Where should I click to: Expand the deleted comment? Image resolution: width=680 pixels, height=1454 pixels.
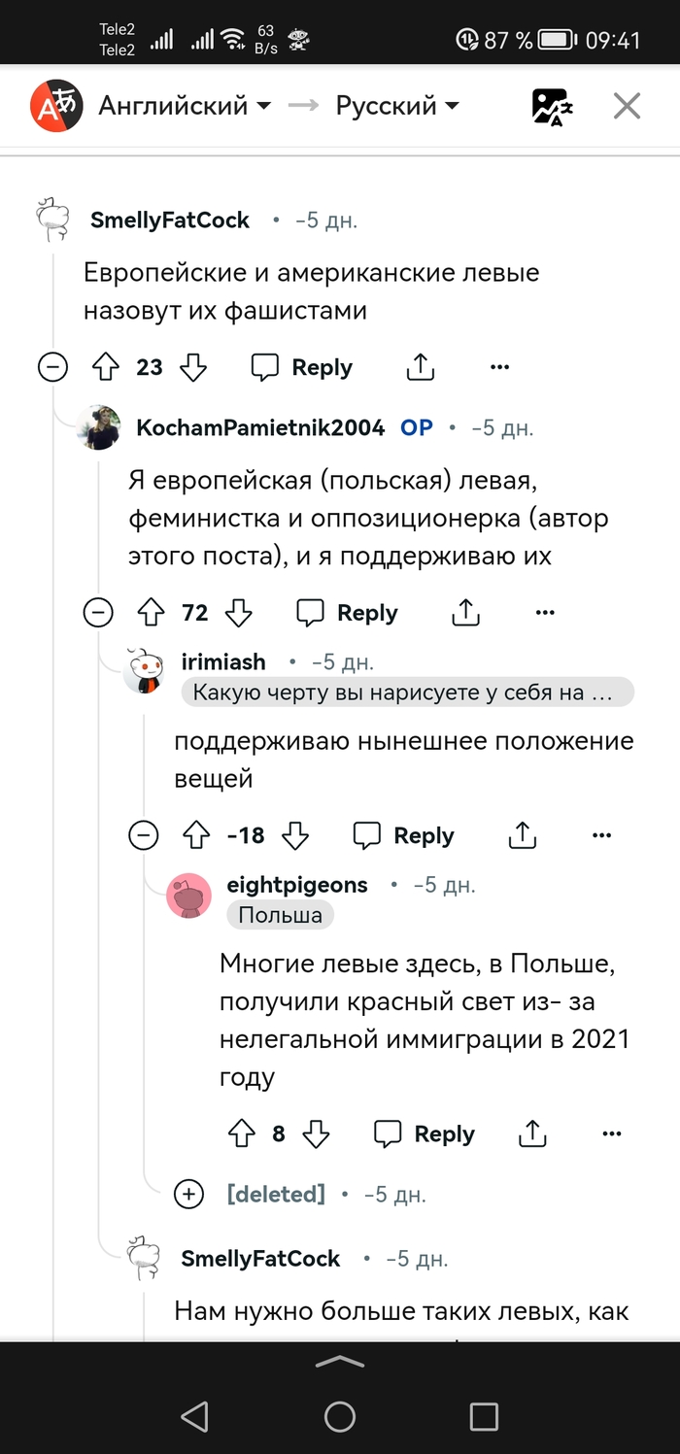coord(188,1194)
